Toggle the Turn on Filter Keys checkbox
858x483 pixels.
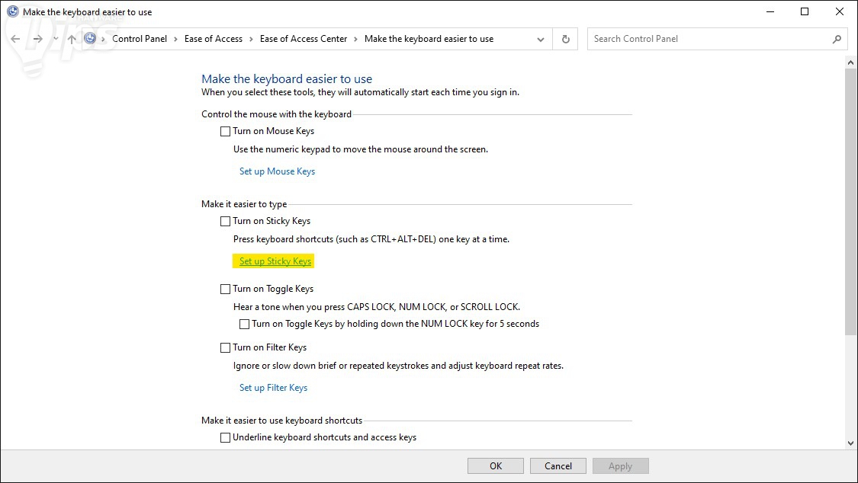225,347
